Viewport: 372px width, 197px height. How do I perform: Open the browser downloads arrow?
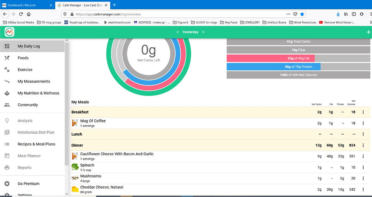[338, 14]
